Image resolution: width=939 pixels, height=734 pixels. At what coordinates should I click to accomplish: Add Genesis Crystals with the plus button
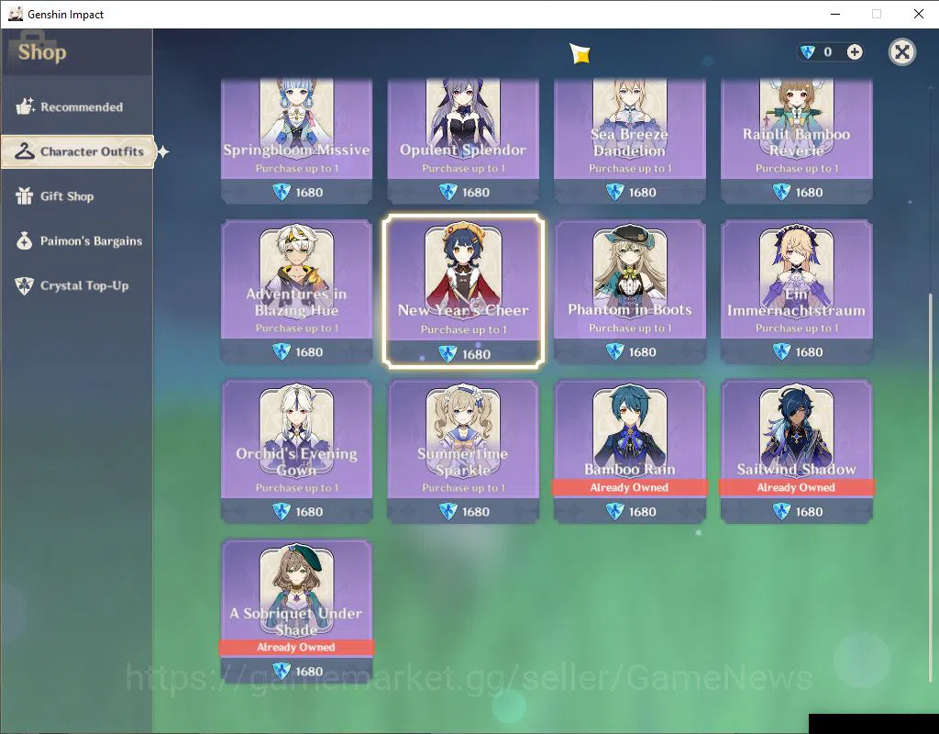(855, 52)
